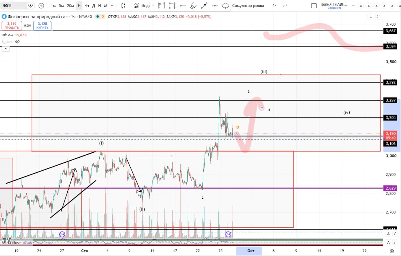Image resolution: width=401 pixels, height=256 pixels.
Task: Open the candlestick chart type selector
Action: (123, 6)
